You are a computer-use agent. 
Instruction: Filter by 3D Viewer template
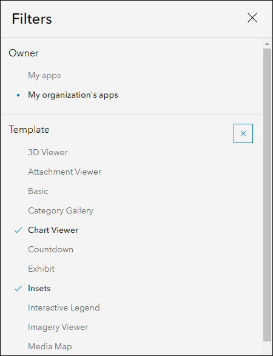coord(48,152)
